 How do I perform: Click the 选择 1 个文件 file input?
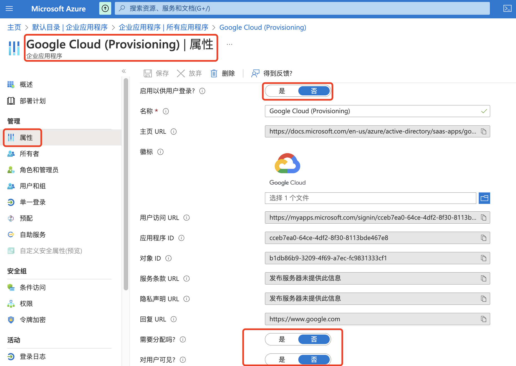(370, 198)
